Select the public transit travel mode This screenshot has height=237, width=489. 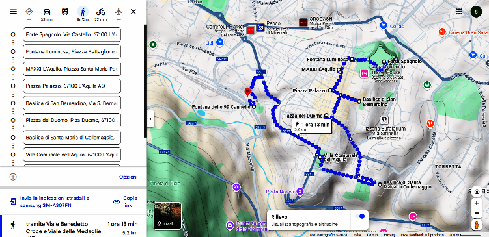pos(65,12)
